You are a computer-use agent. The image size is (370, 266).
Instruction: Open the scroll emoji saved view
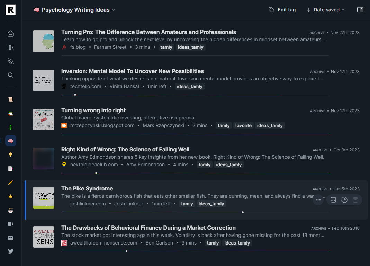coord(11,99)
